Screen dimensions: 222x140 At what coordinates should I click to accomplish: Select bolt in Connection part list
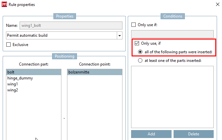tap(11, 72)
